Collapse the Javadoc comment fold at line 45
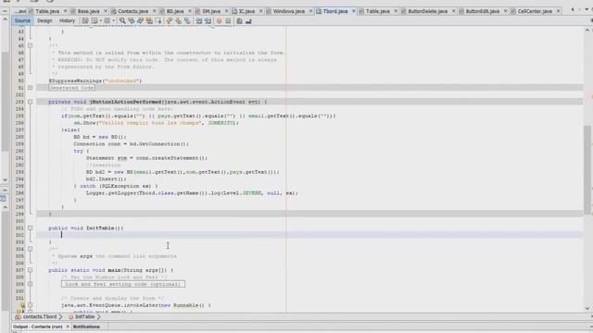This screenshot has width=593, height=333. click(x=31, y=45)
